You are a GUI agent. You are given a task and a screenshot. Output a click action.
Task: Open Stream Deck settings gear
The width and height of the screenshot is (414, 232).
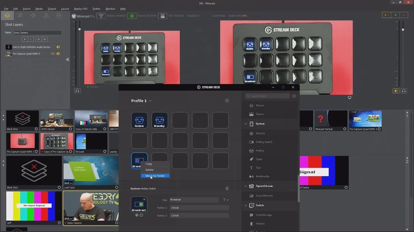pyautogui.click(x=227, y=101)
